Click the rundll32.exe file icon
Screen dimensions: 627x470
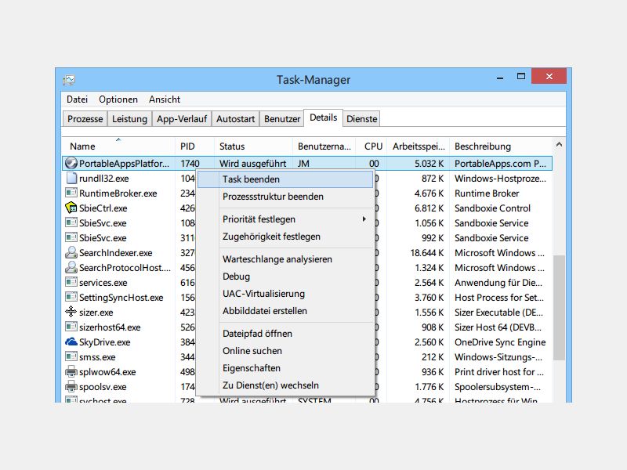pos(71,178)
